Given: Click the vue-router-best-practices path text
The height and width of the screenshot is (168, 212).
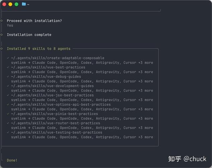Looking at the screenshot, I should coord(56,123).
